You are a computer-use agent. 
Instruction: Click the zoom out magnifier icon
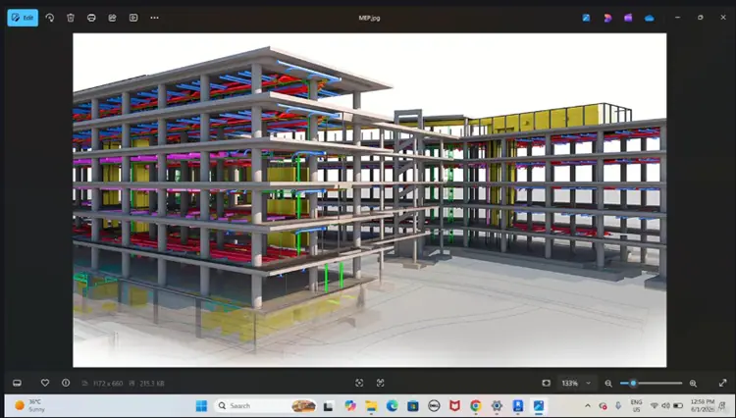click(x=608, y=384)
